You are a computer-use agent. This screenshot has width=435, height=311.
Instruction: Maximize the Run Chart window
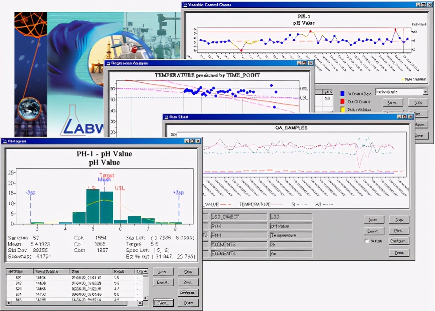[404, 116]
